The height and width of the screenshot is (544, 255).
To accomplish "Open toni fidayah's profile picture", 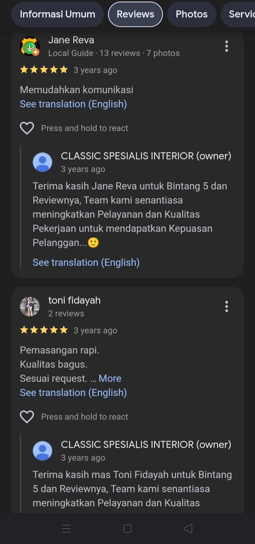I will 30,307.
